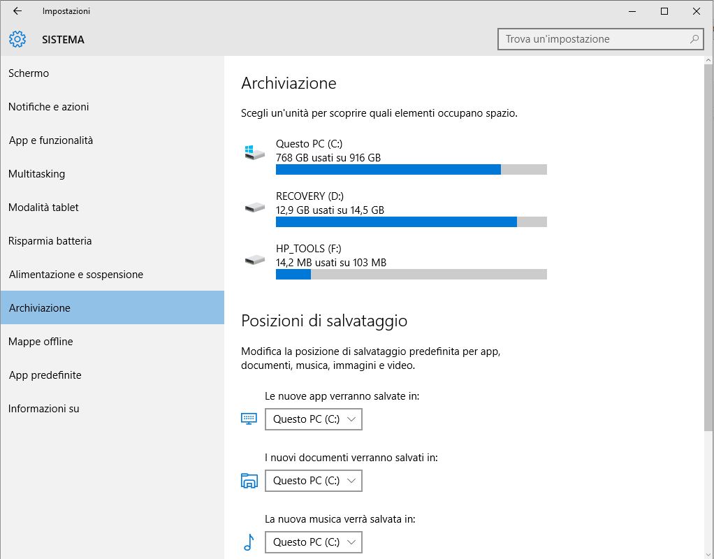Click the music note icon
This screenshot has width=714, height=559.
[x=249, y=542]
